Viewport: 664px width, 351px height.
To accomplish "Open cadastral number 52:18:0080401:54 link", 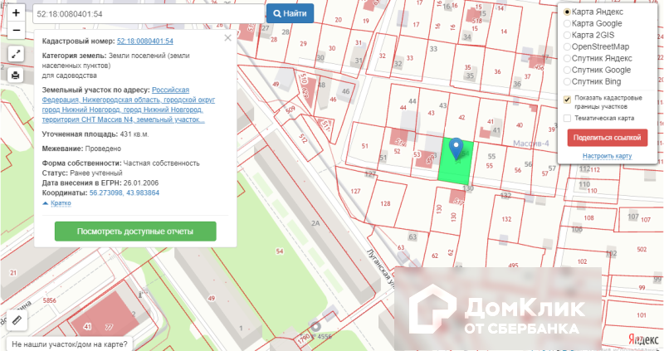I will (144, 41).
